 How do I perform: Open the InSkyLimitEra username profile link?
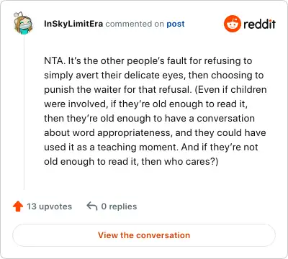(73, 24)
